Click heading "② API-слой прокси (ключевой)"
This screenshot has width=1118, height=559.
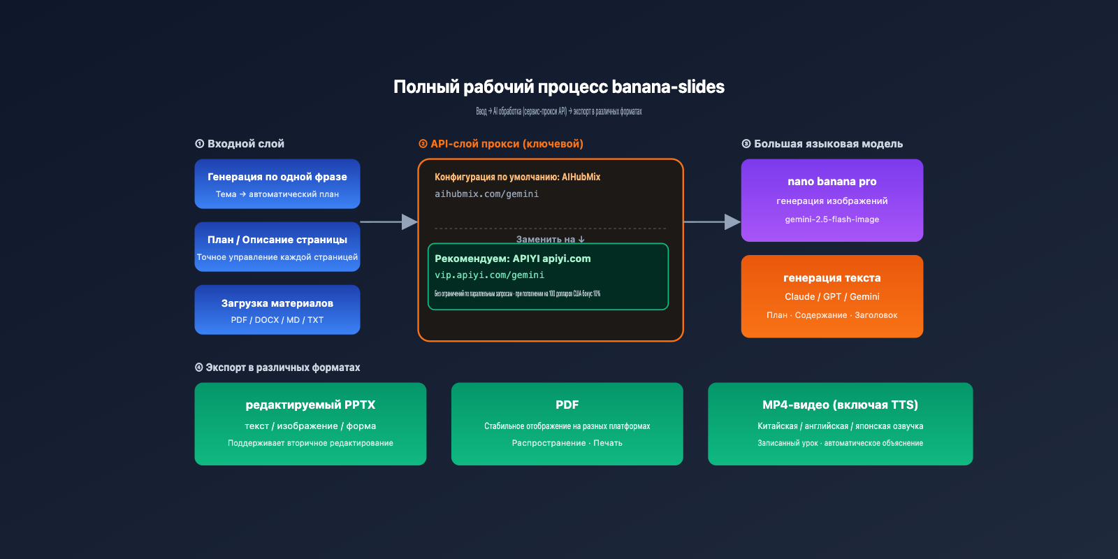pos(501,144)
